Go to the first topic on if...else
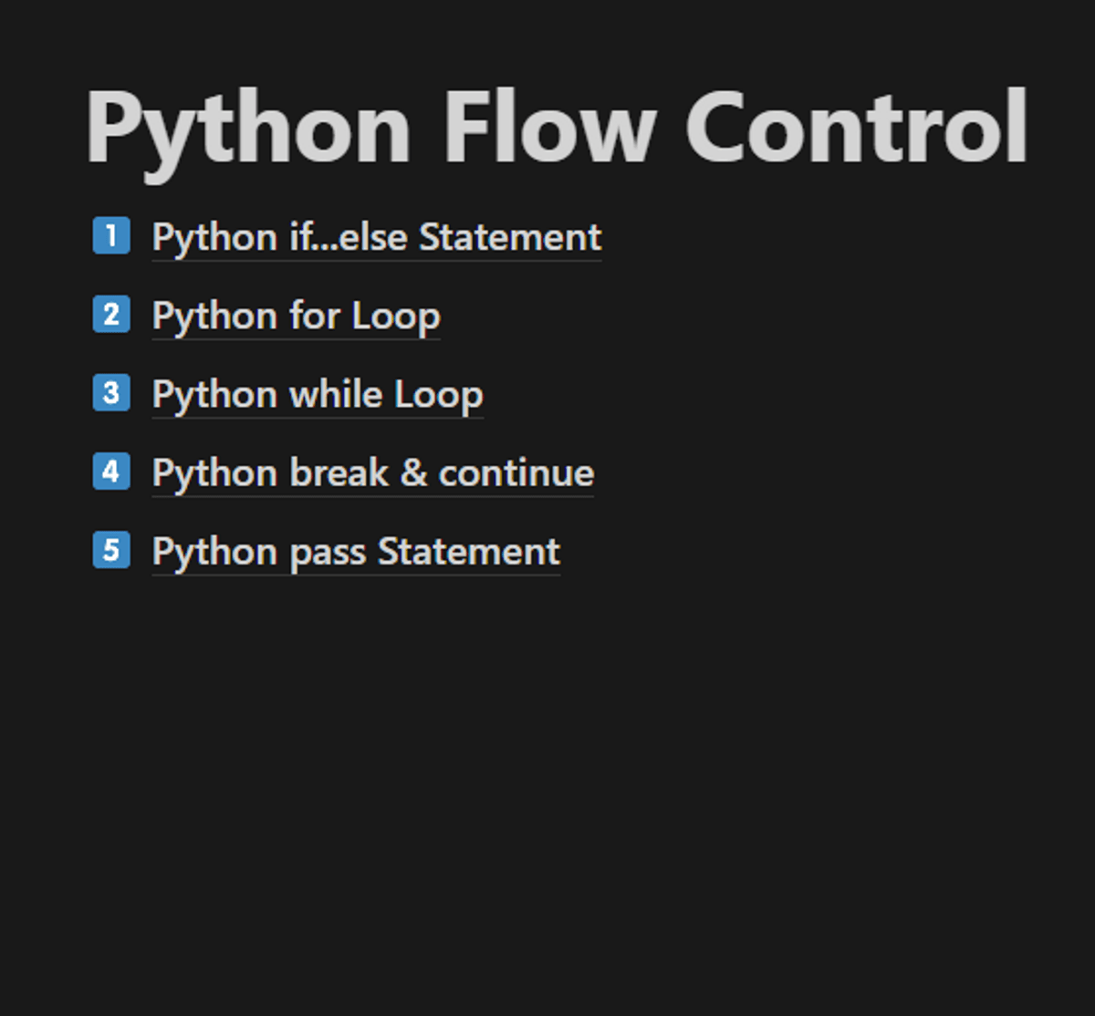This screenshot has width=1095, height=1016. (x=376, y=238)
